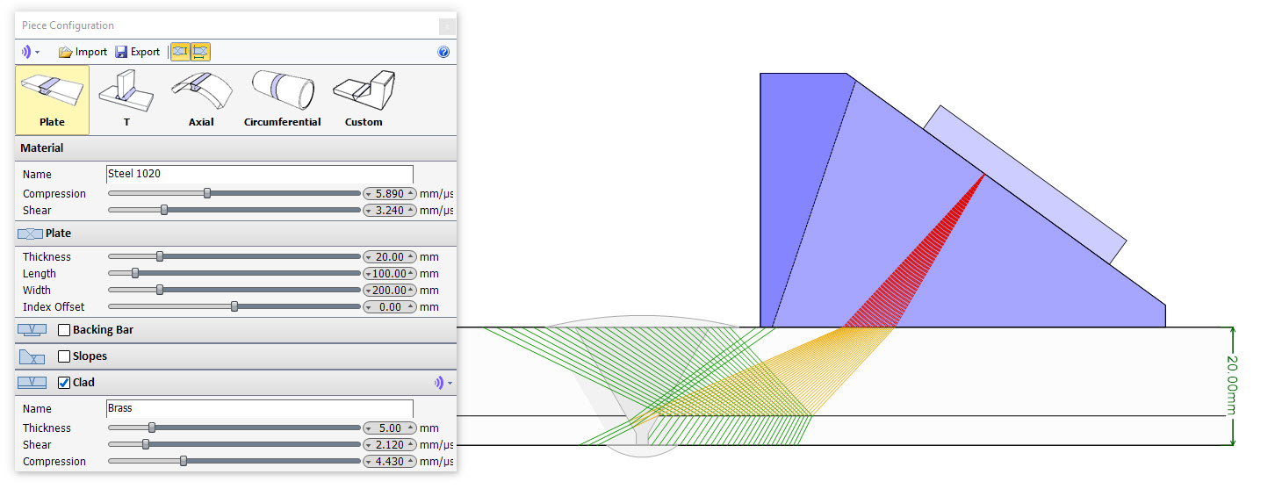This screenshot has height=496, width=1275.
Task: Enable the Slopes checkbox
Action: [x=64, y=356]
